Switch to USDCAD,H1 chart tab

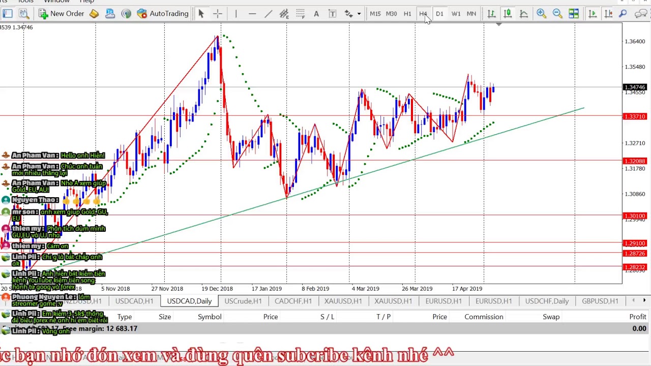coord(134,301)
